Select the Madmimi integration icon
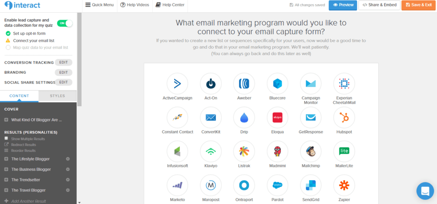 click(277, 152)
